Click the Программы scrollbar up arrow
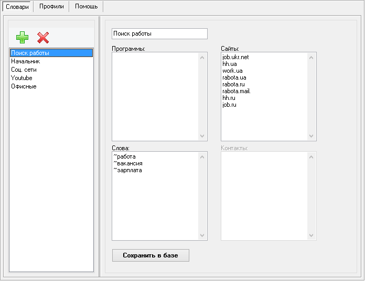The image size is (365, 281). point(202,57)
